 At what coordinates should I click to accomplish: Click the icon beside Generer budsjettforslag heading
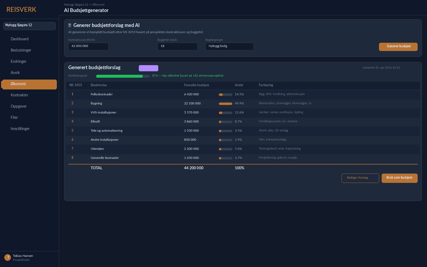pos(70,25)
